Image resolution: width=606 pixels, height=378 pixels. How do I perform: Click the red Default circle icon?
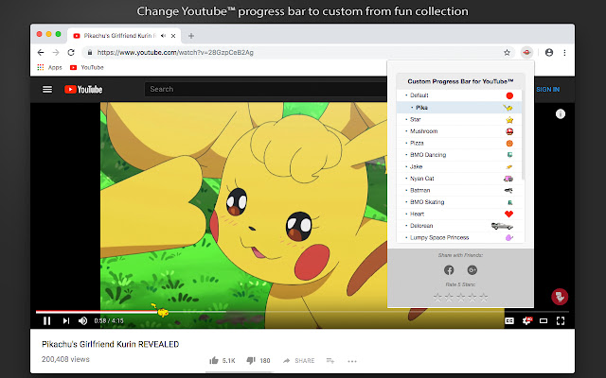(x=509, y=95)
